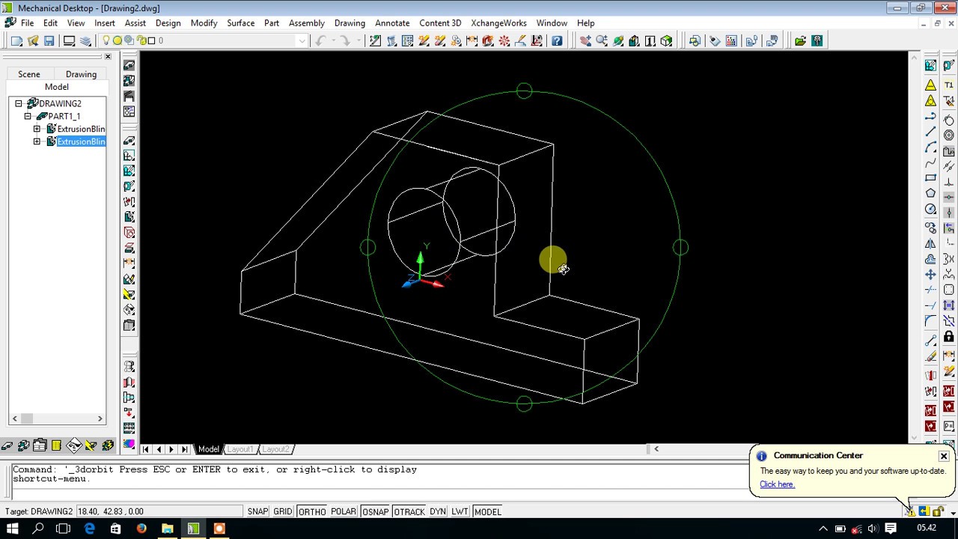This screenshot has width=958, height=539.
Task: Collapse the PART1_1 tree node
Action: [x=28, y=116]
